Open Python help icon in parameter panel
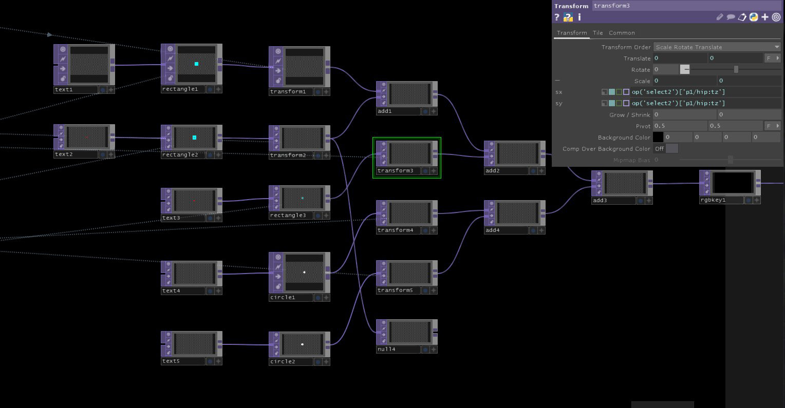 click(x=568, y=17)
